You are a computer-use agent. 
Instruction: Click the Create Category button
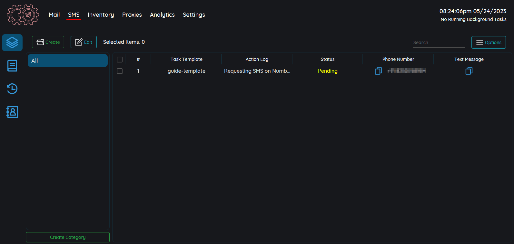pyautogui.click(x=68, y=237)
